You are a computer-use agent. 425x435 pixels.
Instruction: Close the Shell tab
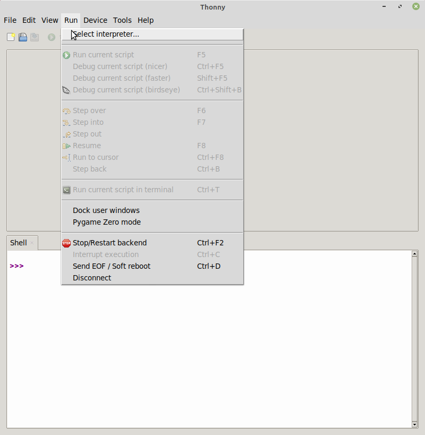click(x=32, y=243)
